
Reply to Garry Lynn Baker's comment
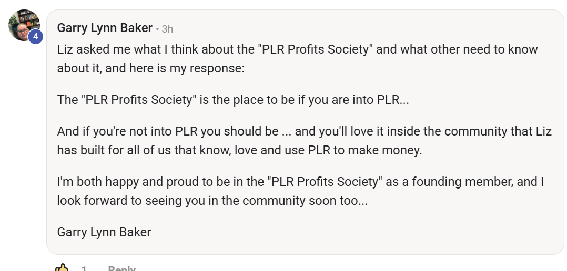[x=121, y=269]
